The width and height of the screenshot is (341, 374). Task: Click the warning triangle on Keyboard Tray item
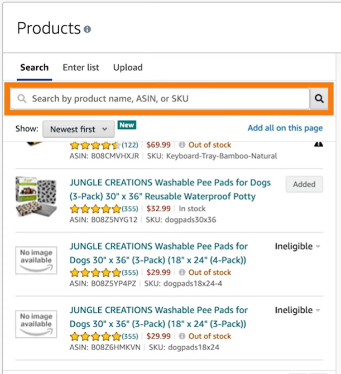point(318,144)
